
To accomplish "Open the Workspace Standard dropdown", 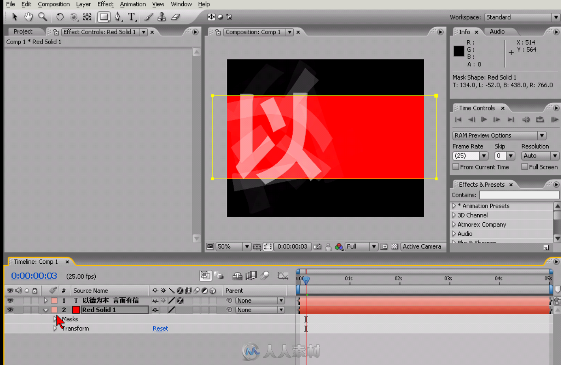I will (522, 17).
